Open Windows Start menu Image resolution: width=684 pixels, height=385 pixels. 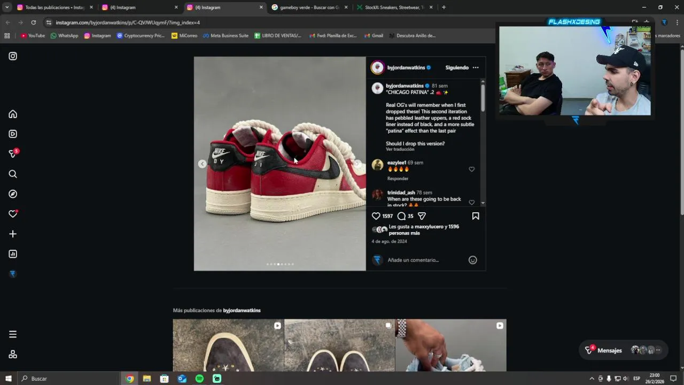(x=8, y=379)
